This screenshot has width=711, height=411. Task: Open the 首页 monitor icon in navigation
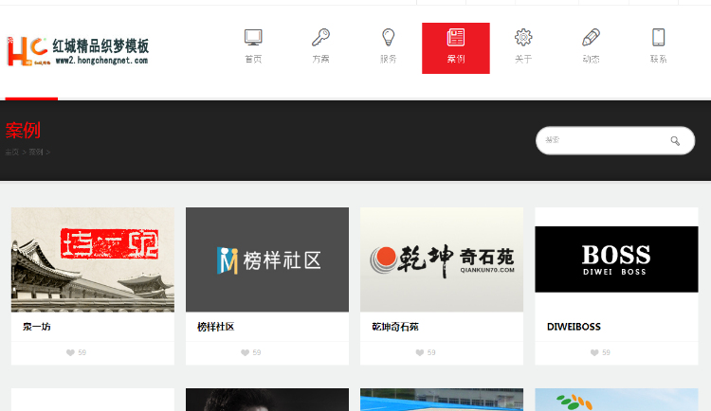[x=253, y=37]
